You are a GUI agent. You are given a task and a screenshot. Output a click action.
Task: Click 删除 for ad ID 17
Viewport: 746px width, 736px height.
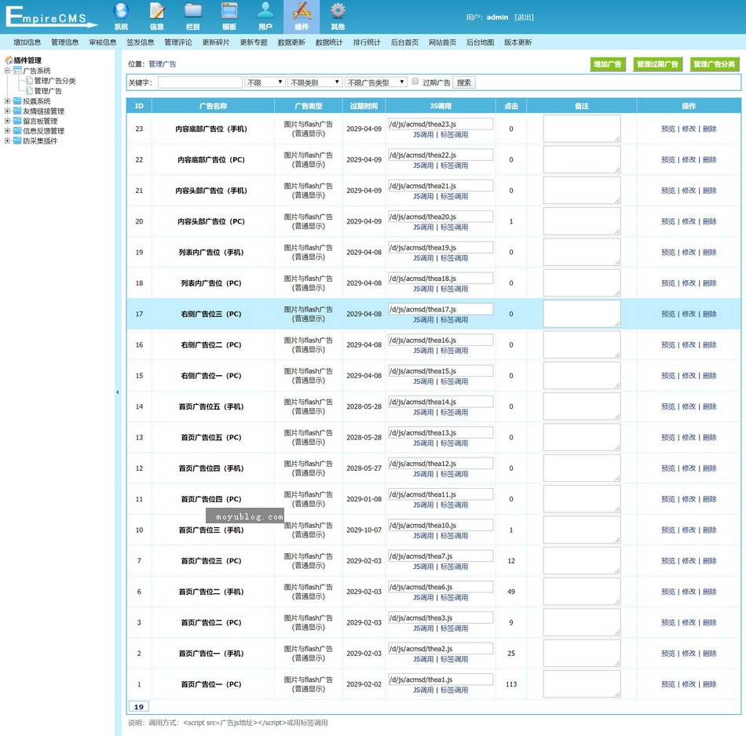tap(709, 314)
